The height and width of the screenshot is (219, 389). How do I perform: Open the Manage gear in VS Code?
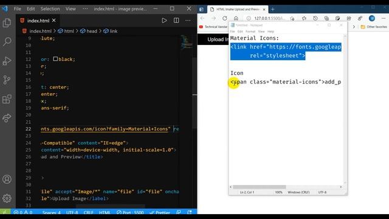pyautogui.click(x=7, y=198)
